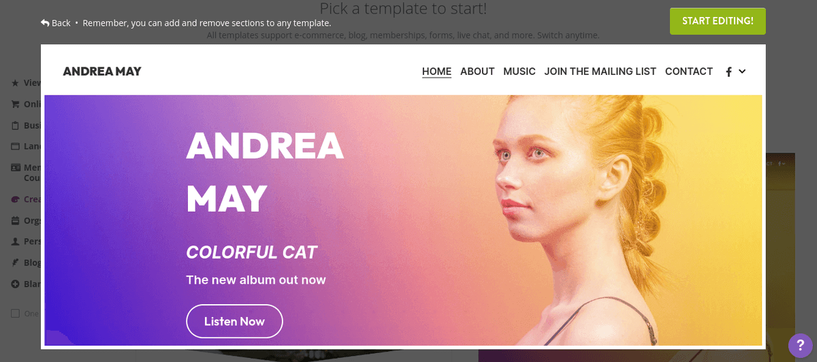Click the START EDITING! button
This screenshot has height=362, width=817.
pyautogui.click(x=718, y=21)
